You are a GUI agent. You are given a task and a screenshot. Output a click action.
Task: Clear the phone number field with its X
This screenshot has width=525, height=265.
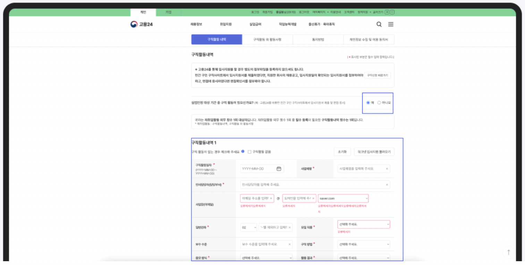click(x=290, y=227)
